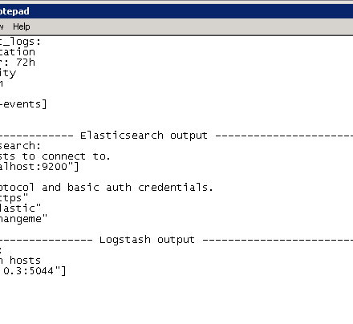The height and width of the screenshot is (324, 353).
Task: Place cursor on the ttps" protocol line
Action: pos(14,198)
